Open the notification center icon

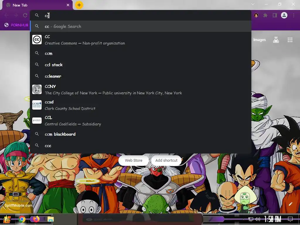pos(290,219)
